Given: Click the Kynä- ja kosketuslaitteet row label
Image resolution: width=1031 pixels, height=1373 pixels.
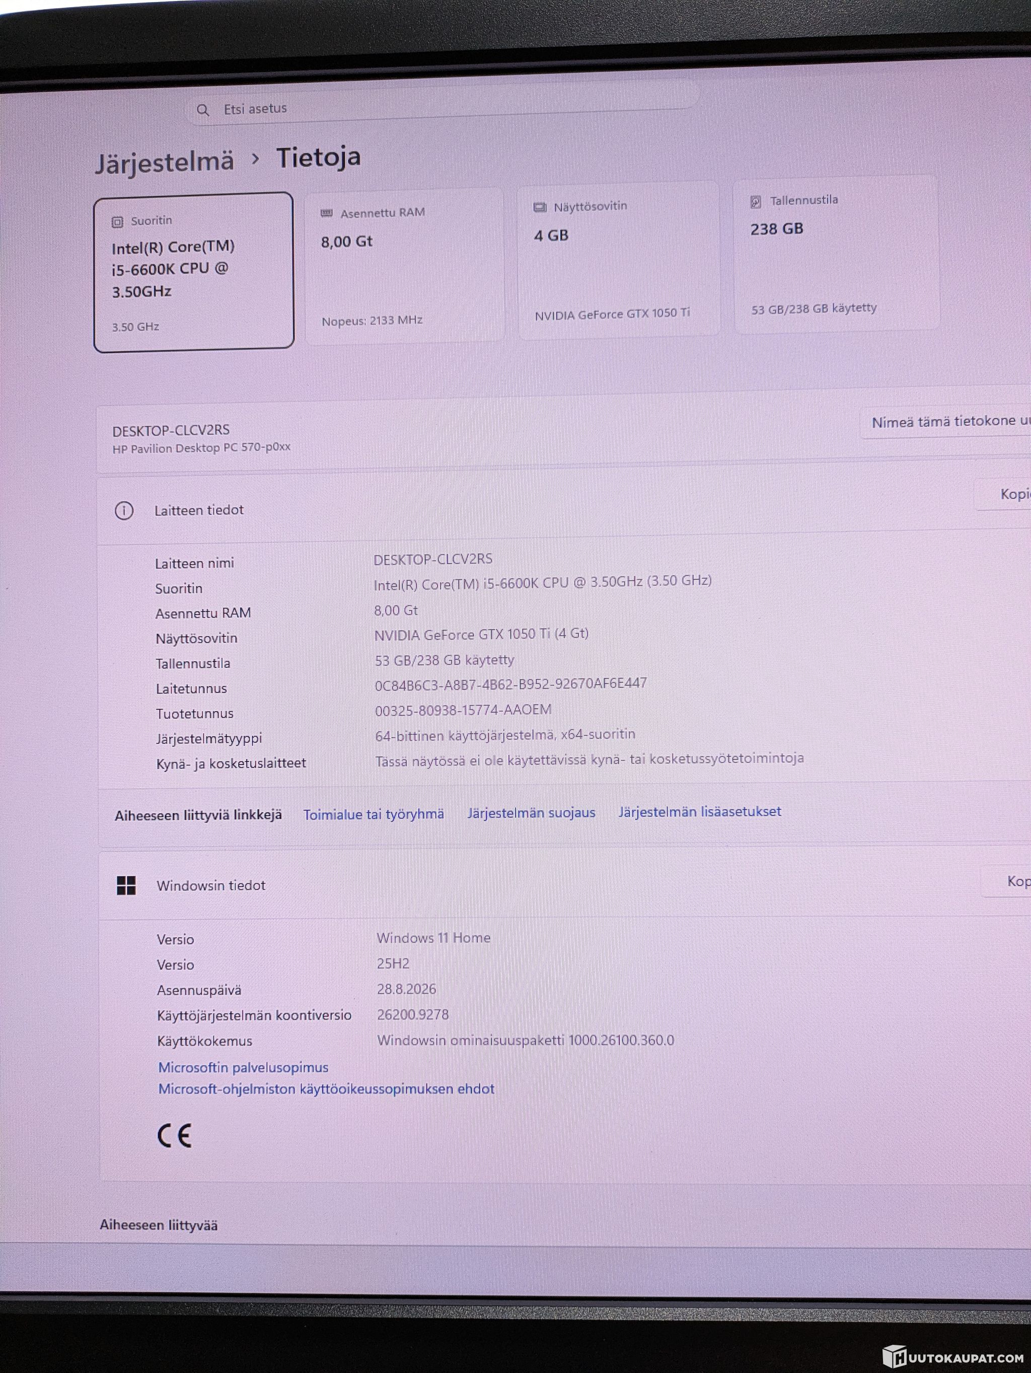Looking at the screenshot, I should pyautogui.click(x=231, y=764).
